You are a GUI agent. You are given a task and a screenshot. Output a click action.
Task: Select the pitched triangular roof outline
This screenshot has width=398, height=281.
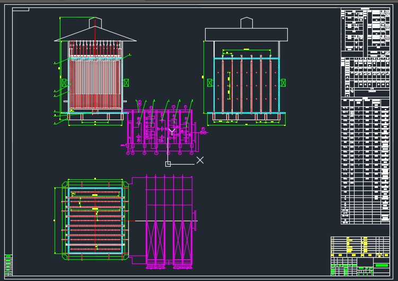click(x=95, y=35)
